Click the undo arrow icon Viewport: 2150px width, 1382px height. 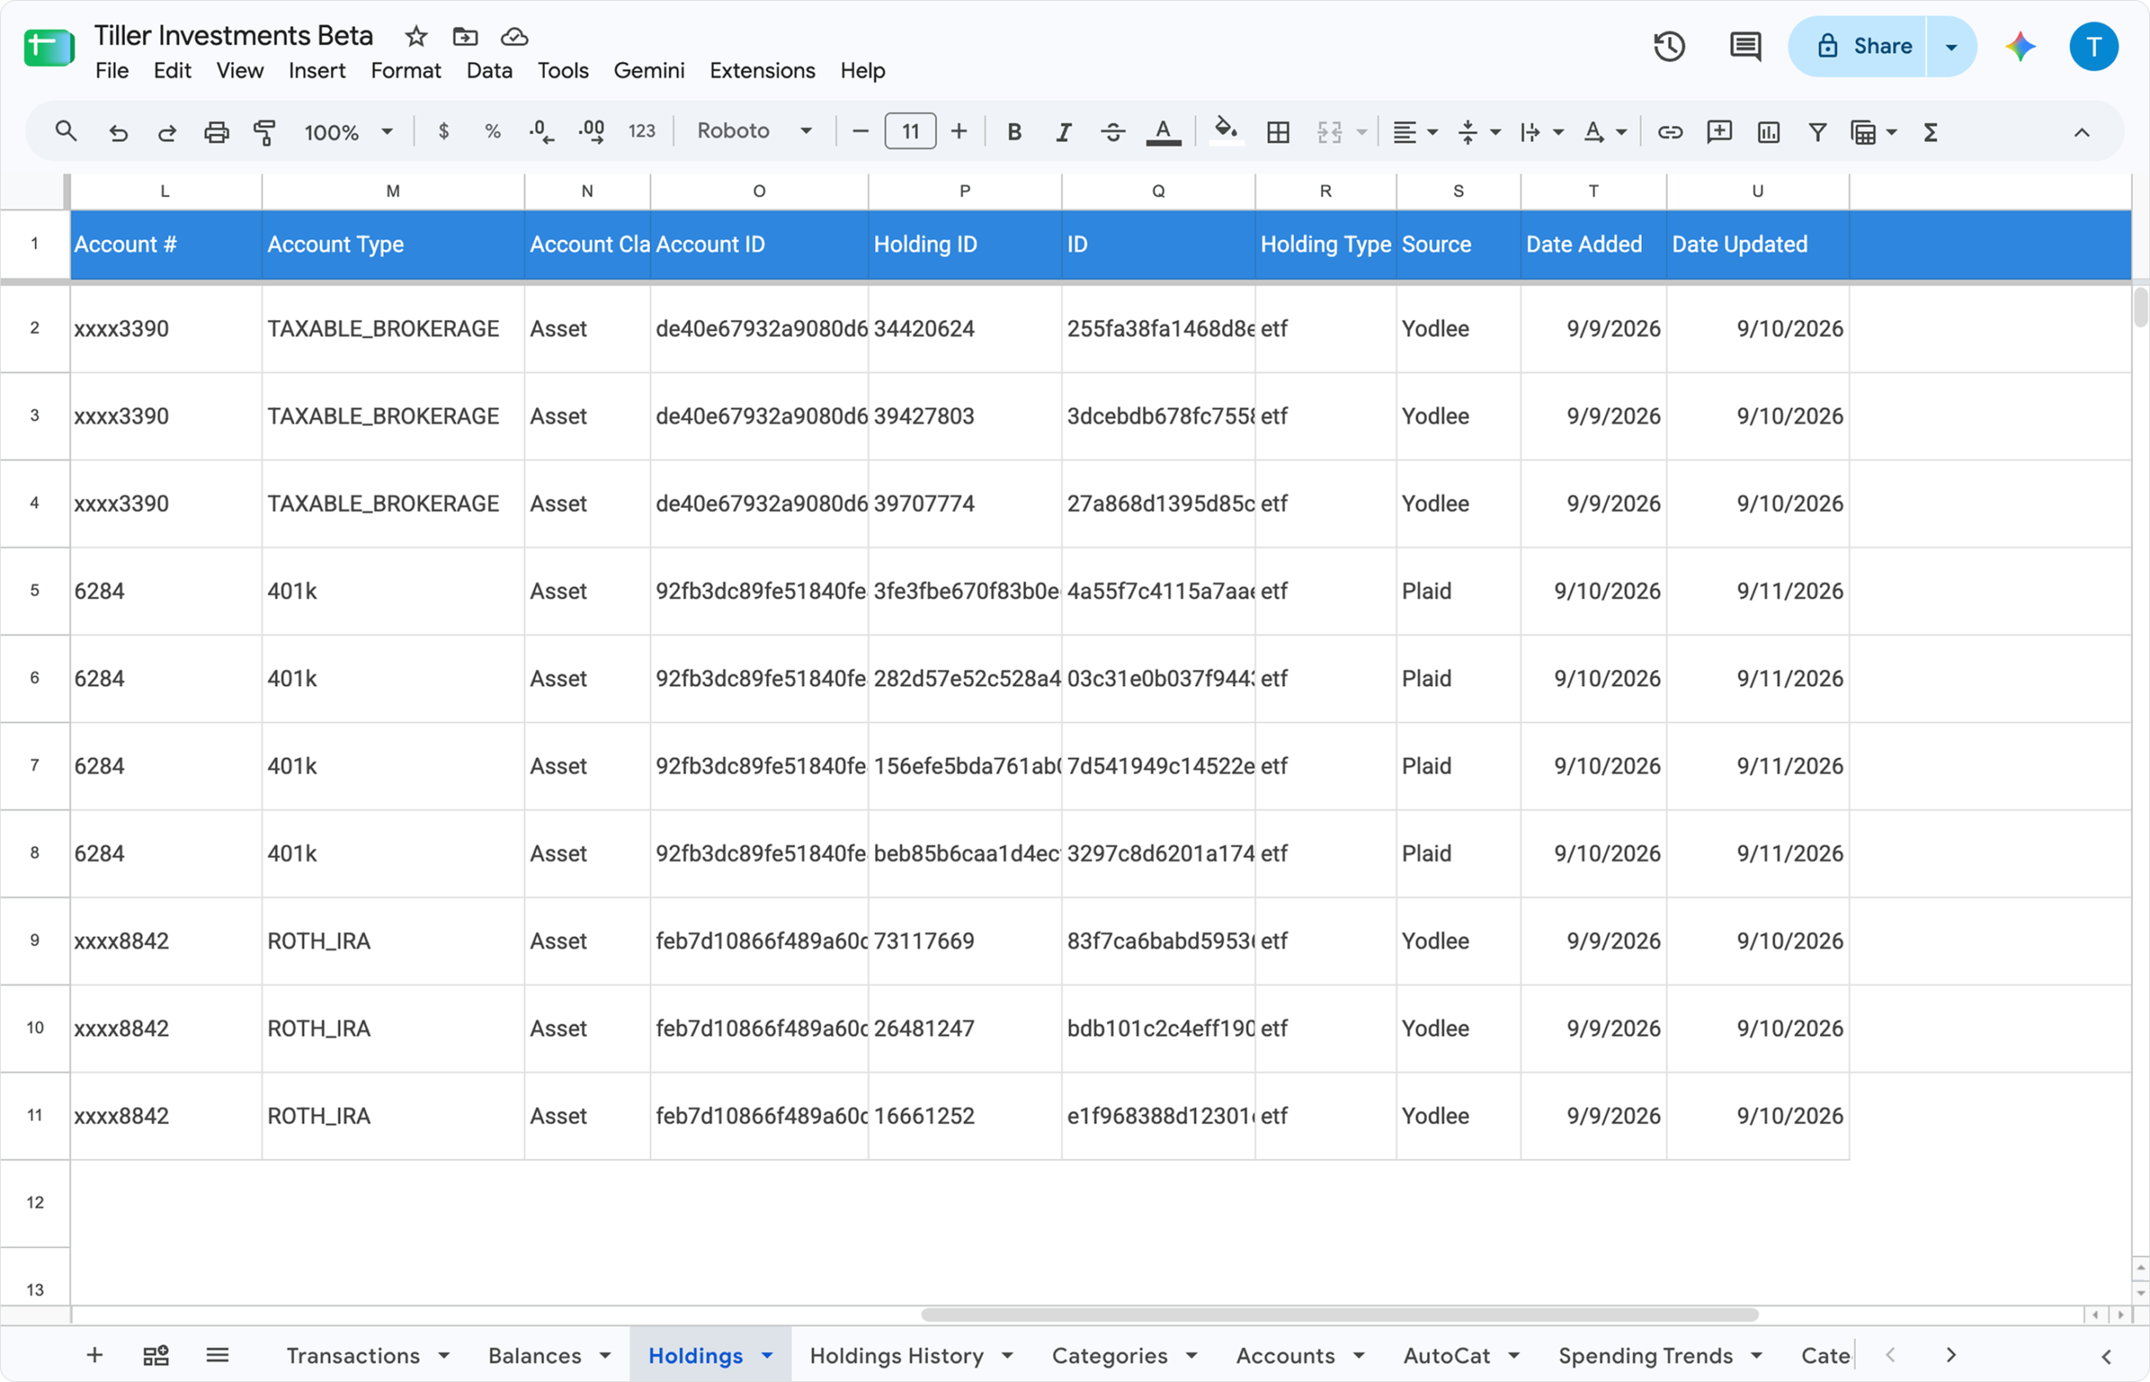[x=118, y=133]
